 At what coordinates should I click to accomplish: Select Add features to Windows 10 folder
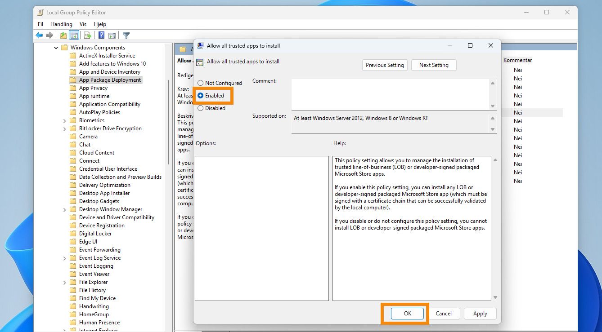tap(112, 64)
